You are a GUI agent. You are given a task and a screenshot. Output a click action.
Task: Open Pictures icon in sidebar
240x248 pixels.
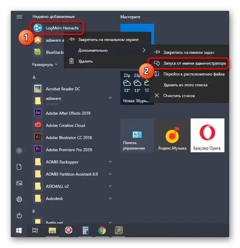(19, 183)
